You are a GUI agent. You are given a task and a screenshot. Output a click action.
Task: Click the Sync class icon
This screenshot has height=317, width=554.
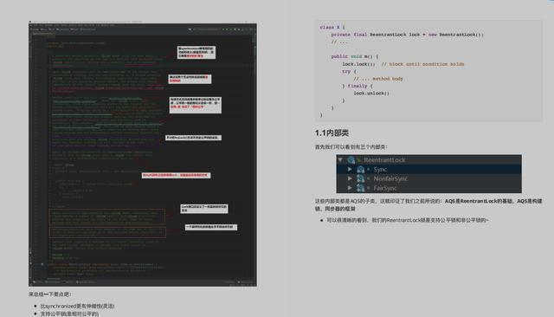point(360,170)
